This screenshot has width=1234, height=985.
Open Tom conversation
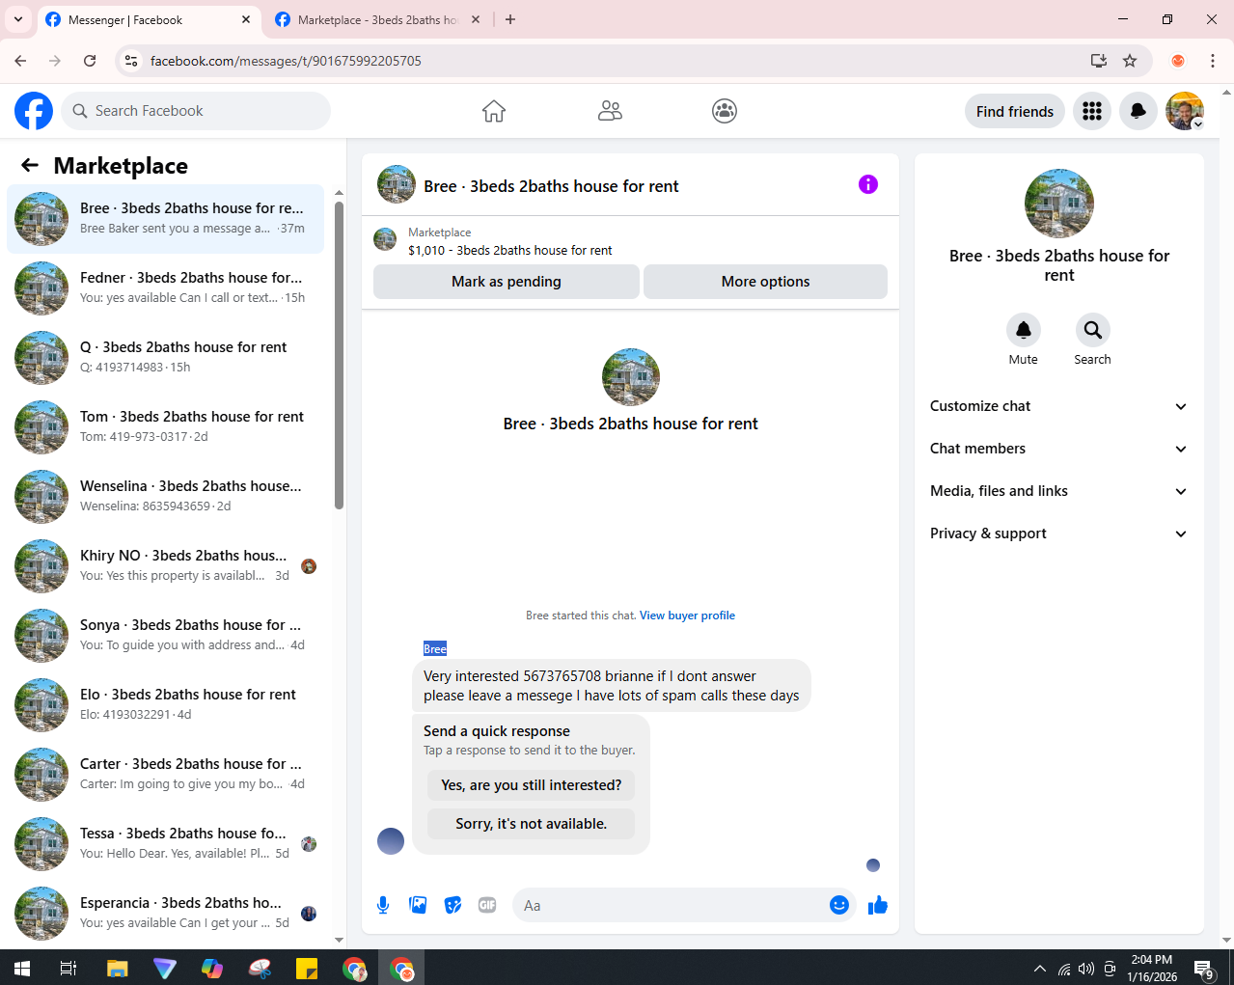(166, 427)
